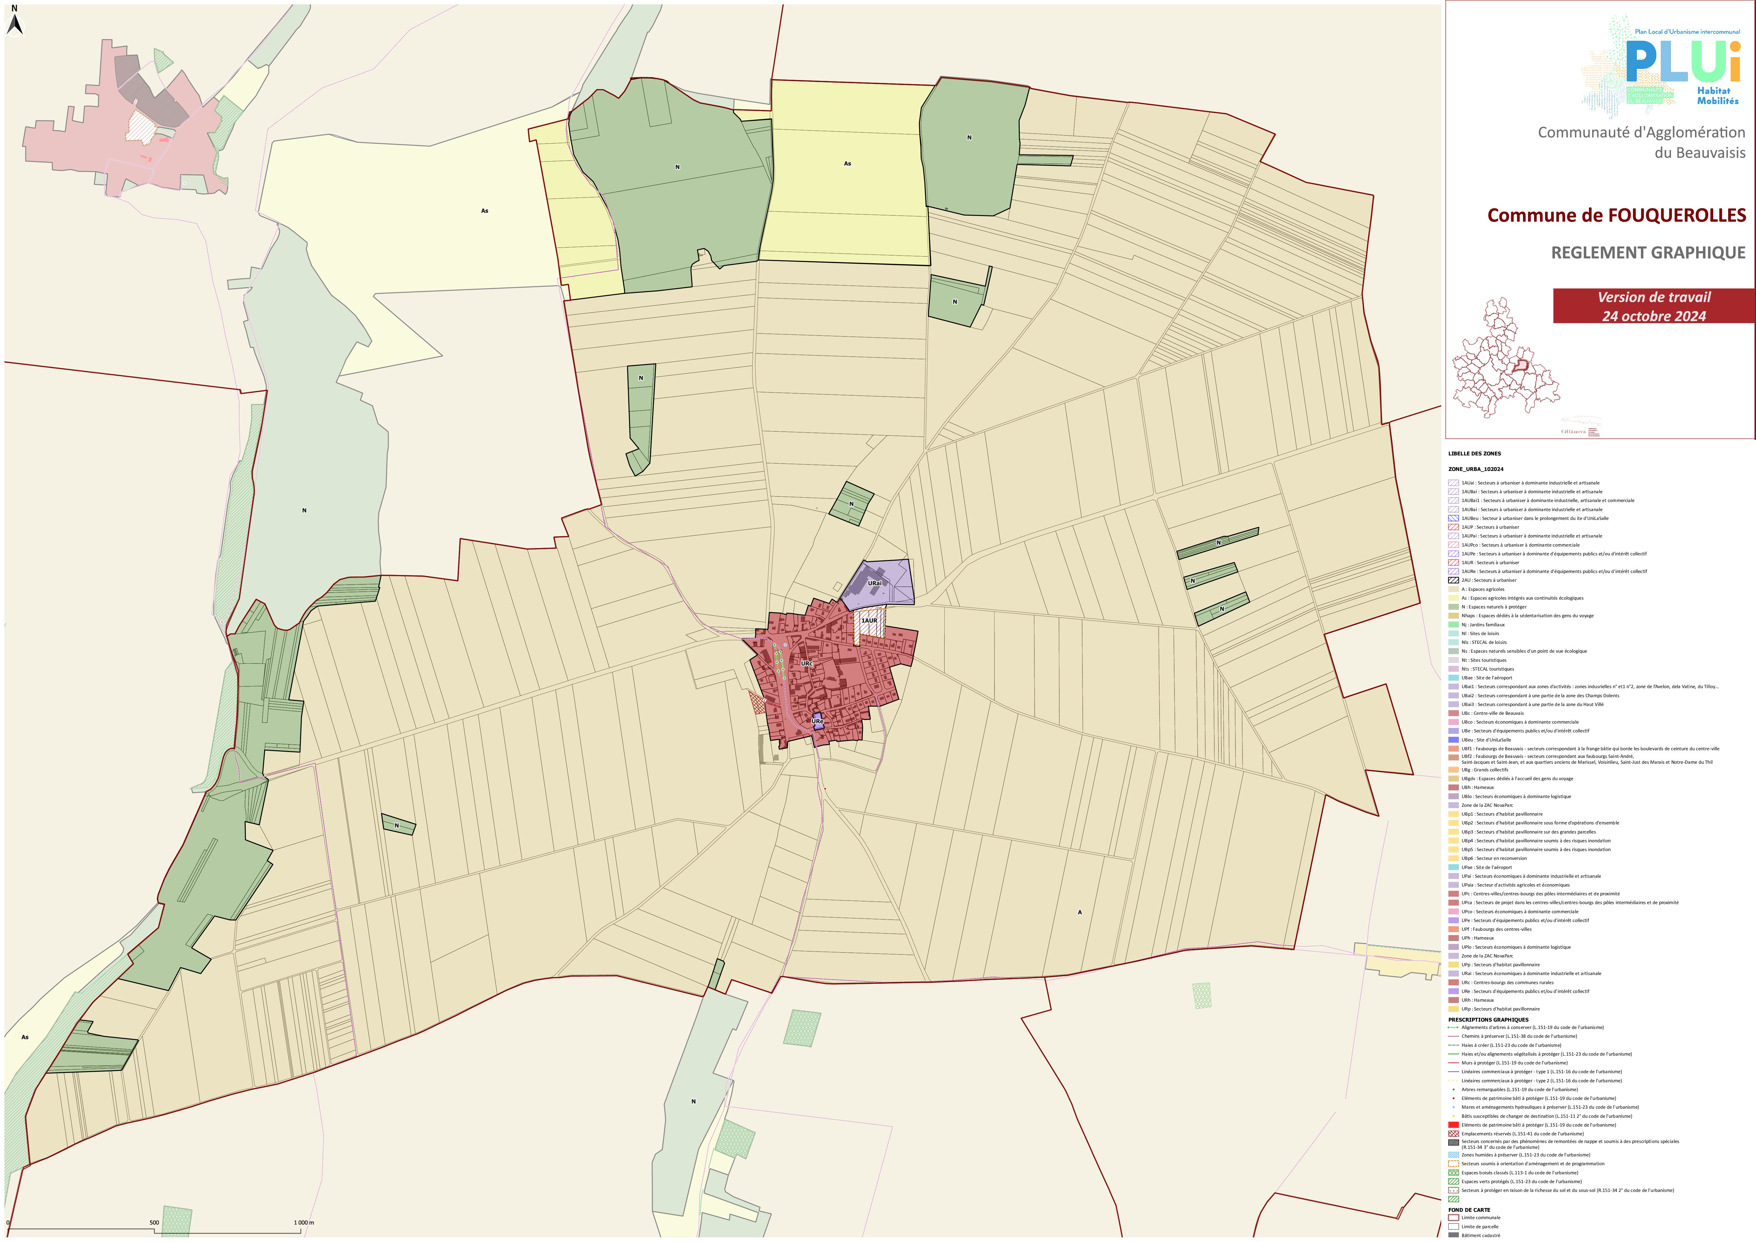Click the Espaces verts protégés legend symbol
The height and width of the screenshot is (1242, 1756).
click(x=1453, y=1182)
